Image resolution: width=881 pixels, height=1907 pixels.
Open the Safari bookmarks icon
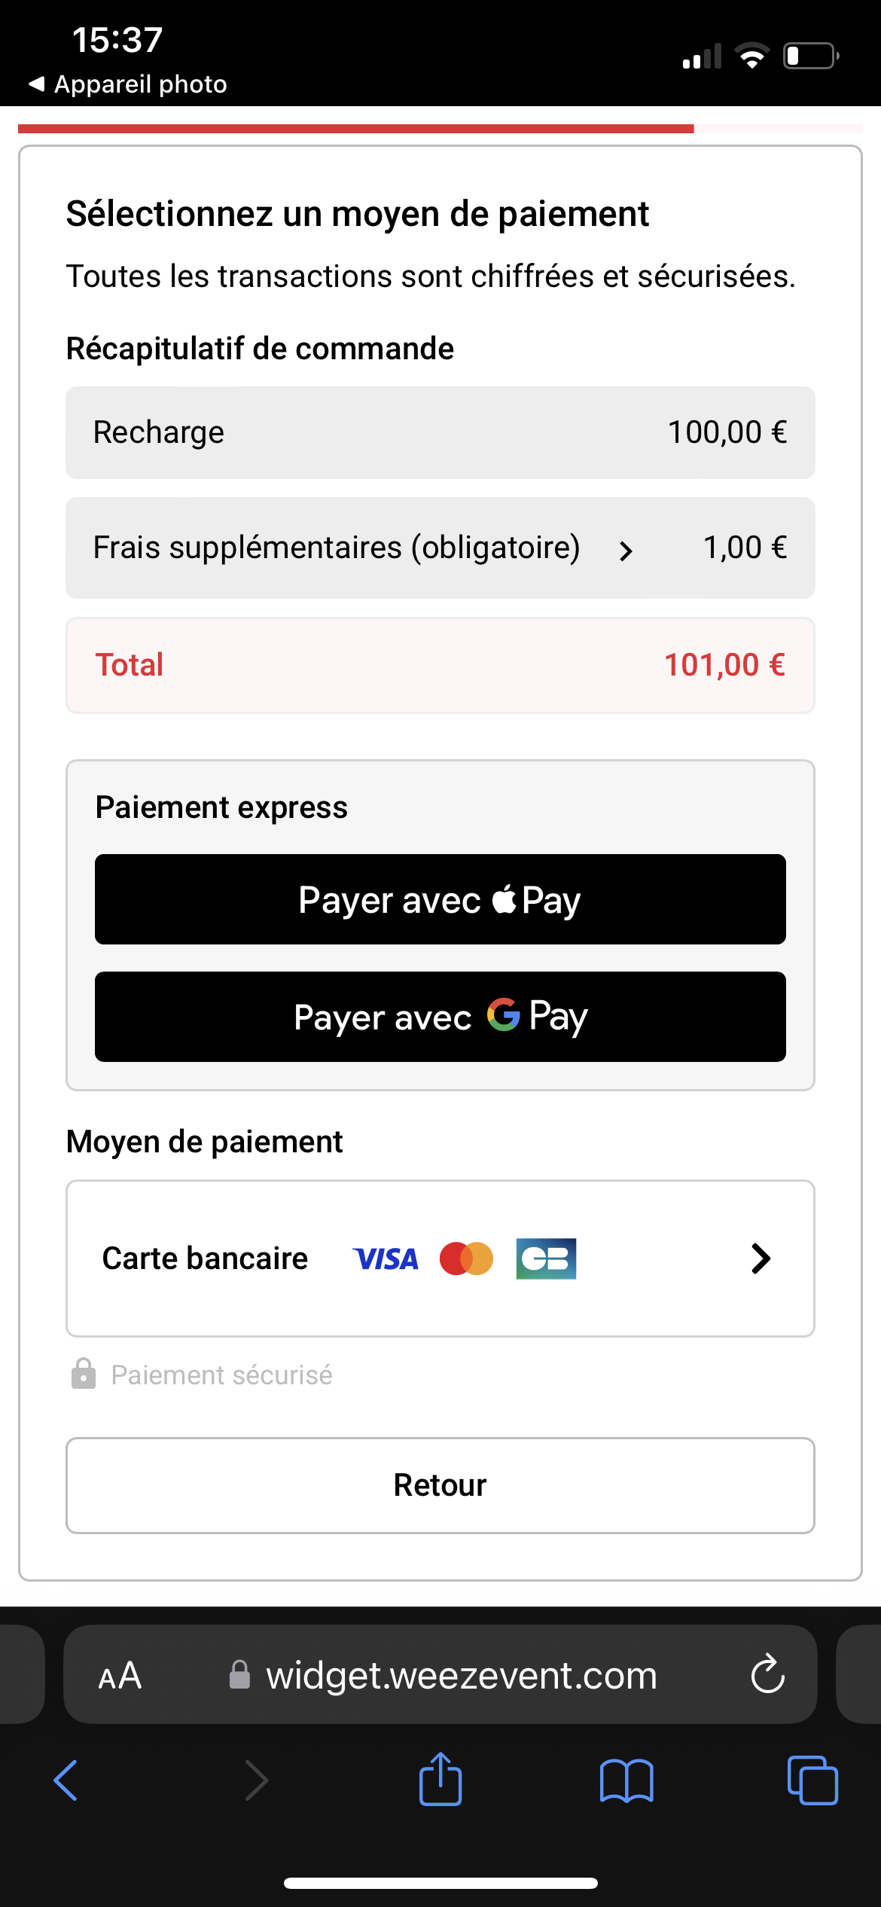[626, 1780]
